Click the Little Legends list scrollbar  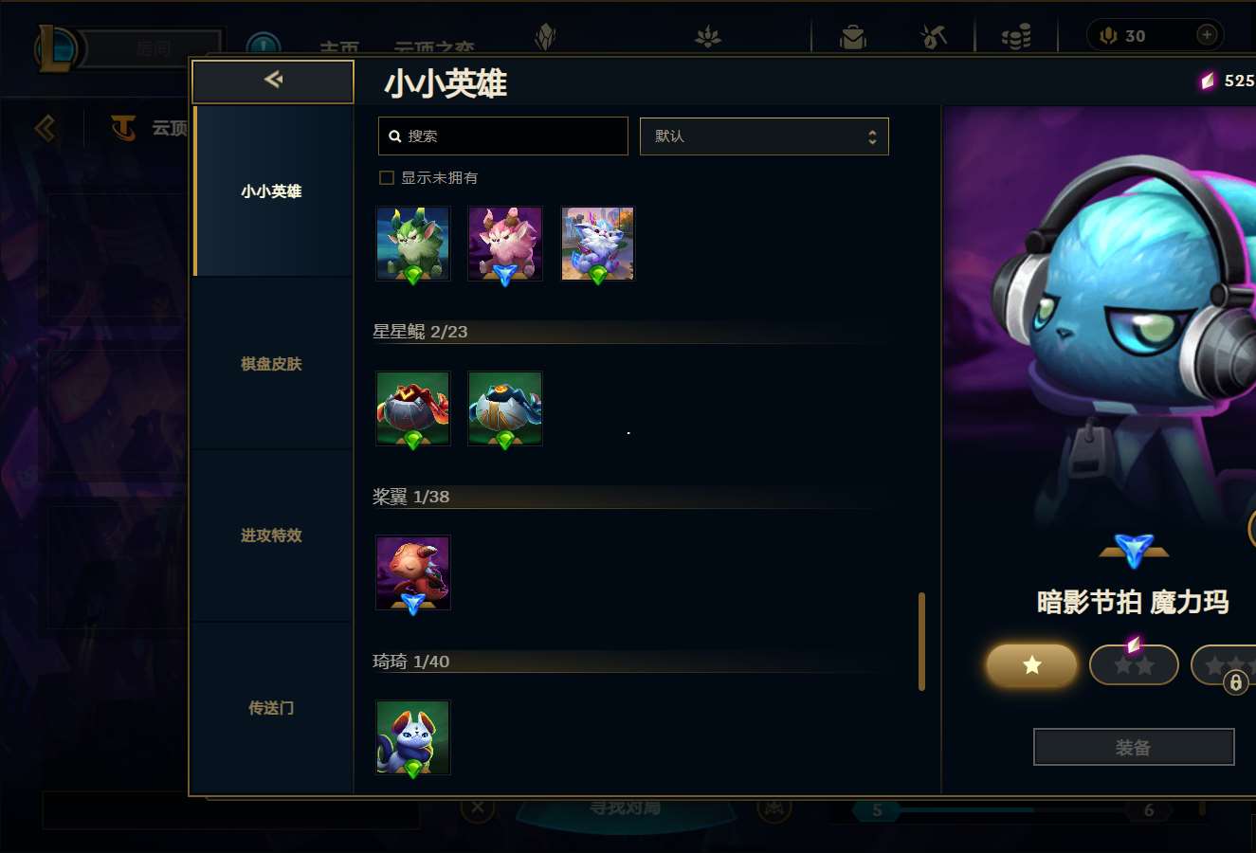(921, 642)
